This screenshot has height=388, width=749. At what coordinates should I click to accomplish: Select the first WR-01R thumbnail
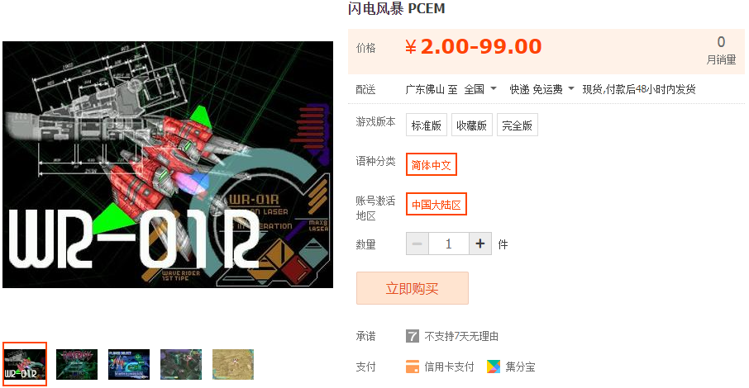click(x=25, y=364)
